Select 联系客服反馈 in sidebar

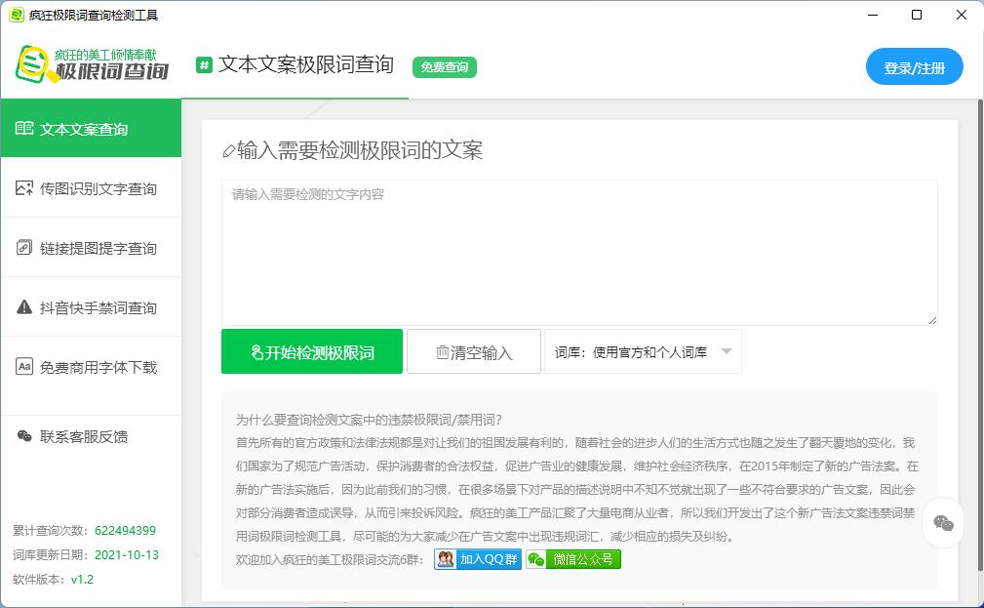pyautogui.click(x=91, y=436)
